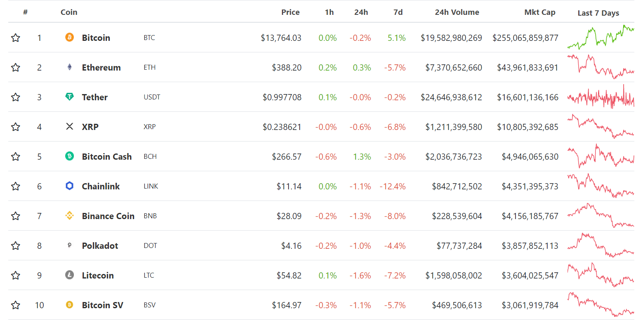Click the Bitcoin orange coin logo

click(69, 37)
